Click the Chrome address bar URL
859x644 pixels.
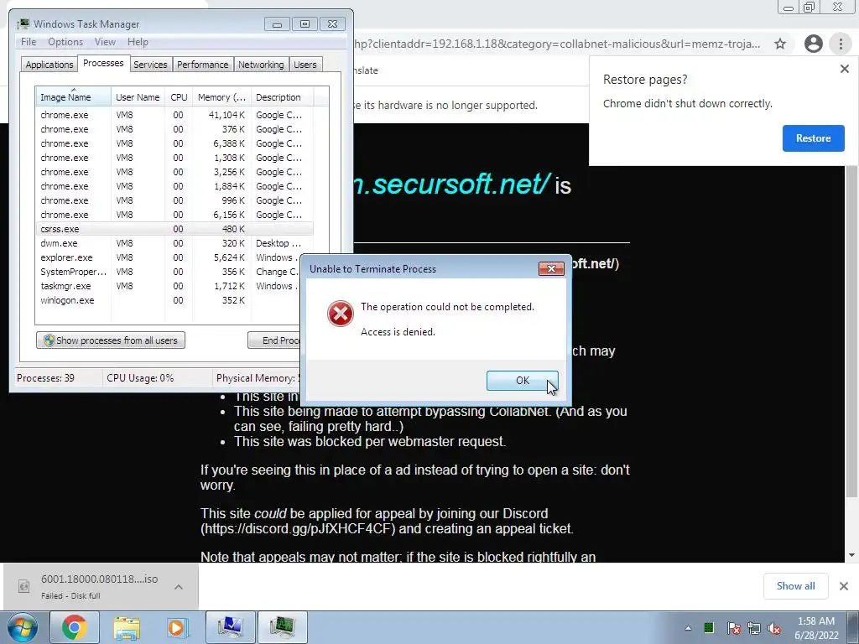click(x=557, y=44)
